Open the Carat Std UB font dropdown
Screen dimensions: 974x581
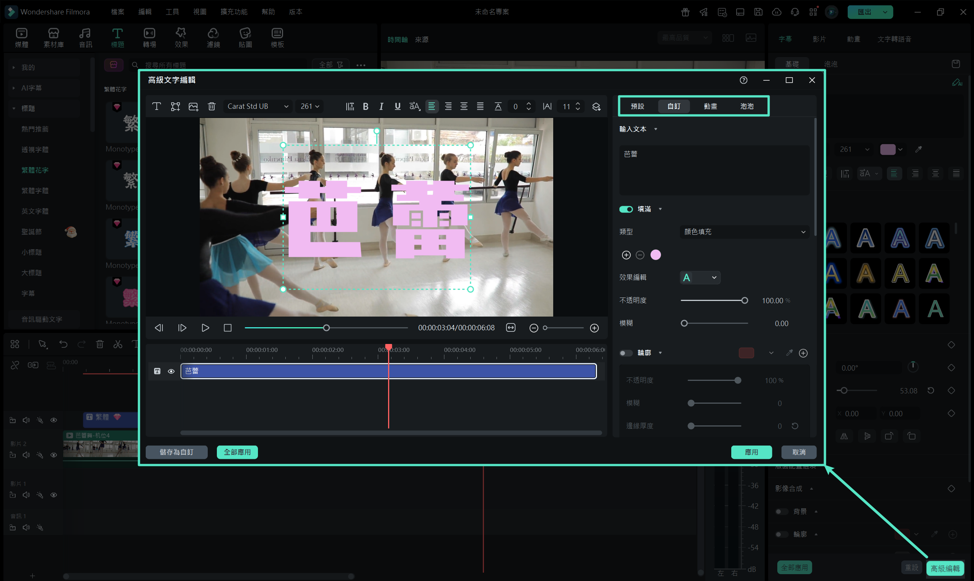[258, 106]
